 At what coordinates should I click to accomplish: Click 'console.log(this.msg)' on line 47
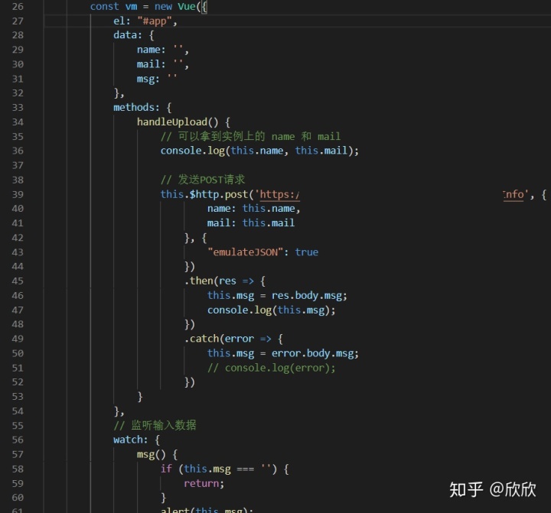tap(271, 310)
